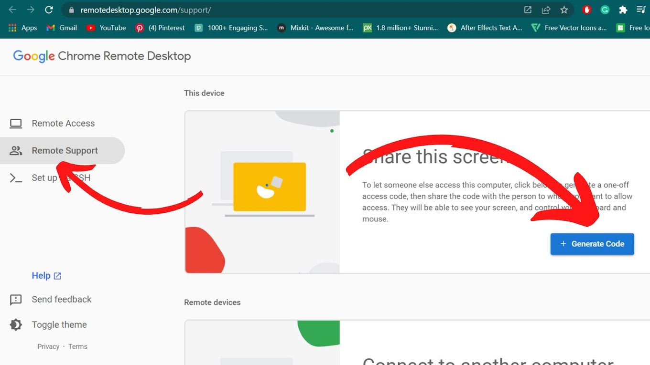Click the "Remote devices" section heading
Screen dimensions: 650x365
coord(212,302)
